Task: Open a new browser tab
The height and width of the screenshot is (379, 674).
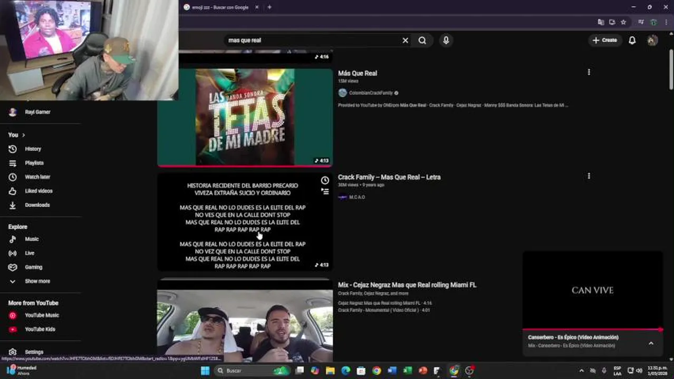Action: 269,7
